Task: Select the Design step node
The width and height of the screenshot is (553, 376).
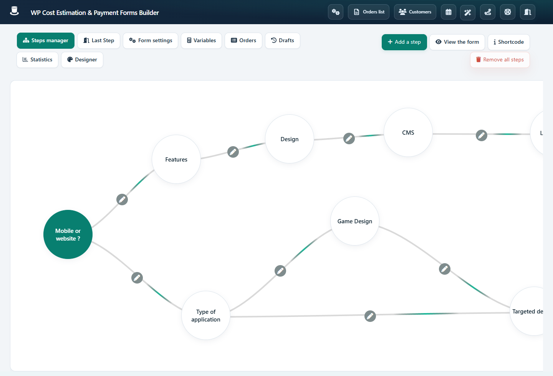Action: (x=290, y=139)
